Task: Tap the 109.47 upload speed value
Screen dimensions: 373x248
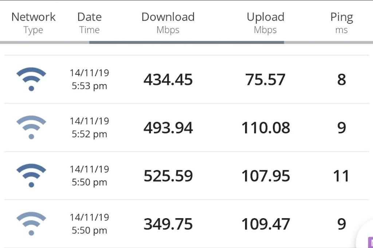Action: pyautogui.click(x=266, y=224)
